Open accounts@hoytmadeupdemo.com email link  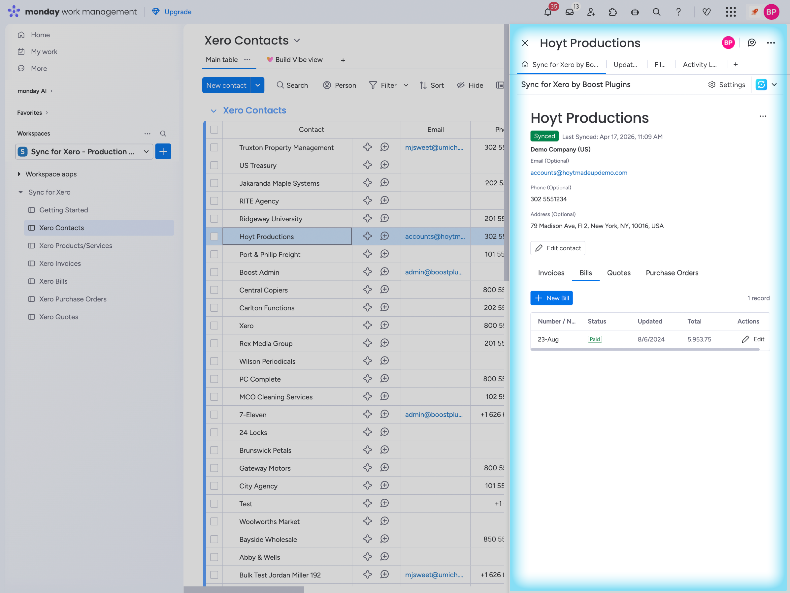578,173
